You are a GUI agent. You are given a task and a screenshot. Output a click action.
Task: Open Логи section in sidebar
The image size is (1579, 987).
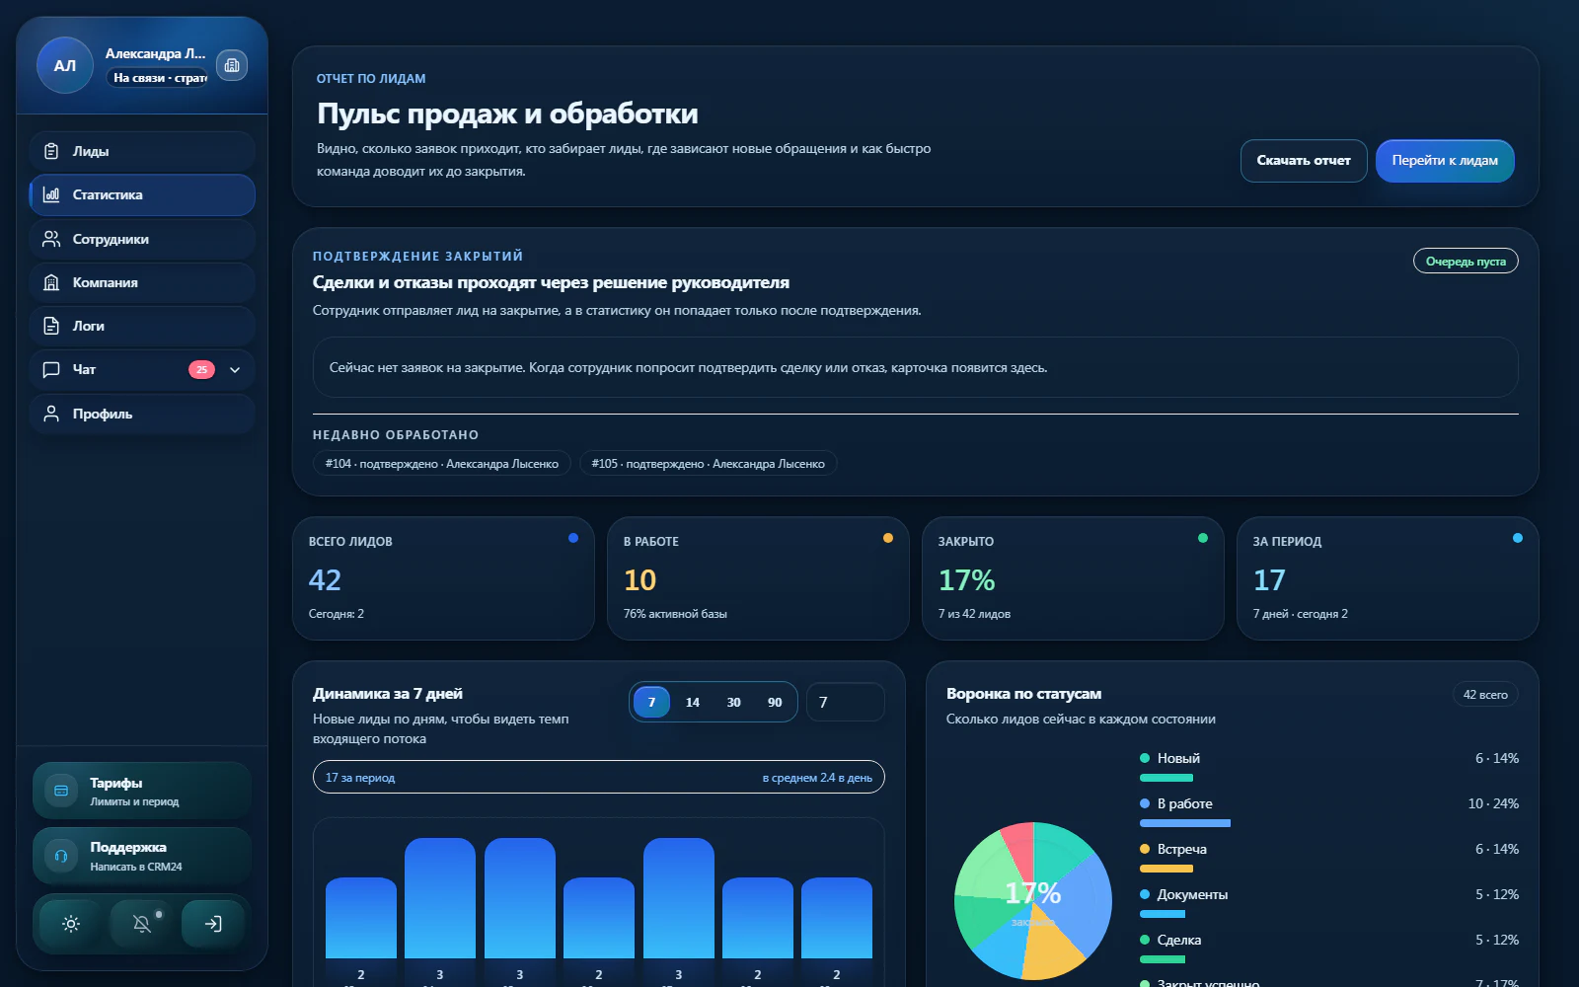(142, 326)
